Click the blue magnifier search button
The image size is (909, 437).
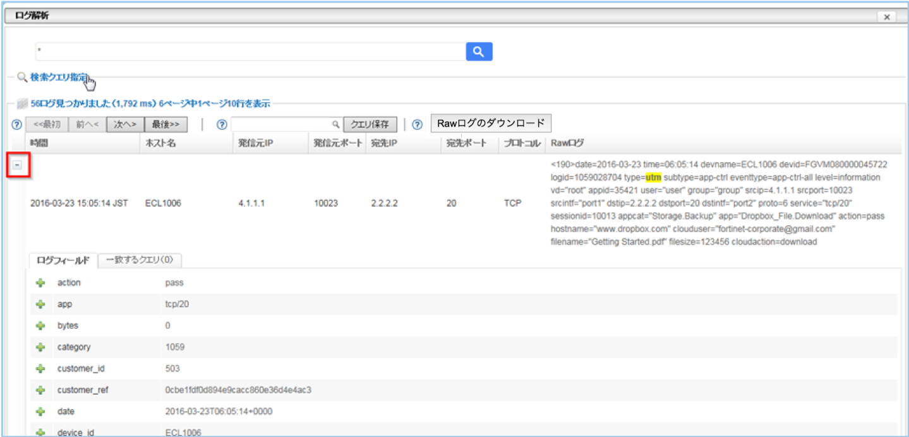pyautogui.click(x=479, y=52)
